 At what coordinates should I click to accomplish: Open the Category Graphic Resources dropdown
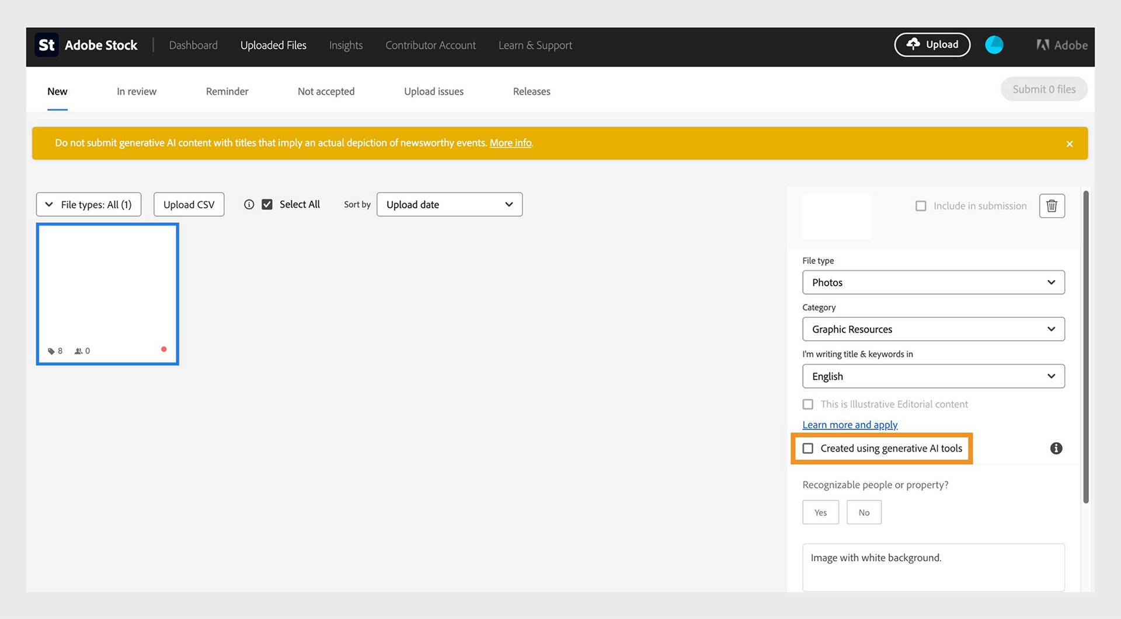click(933, 330)
